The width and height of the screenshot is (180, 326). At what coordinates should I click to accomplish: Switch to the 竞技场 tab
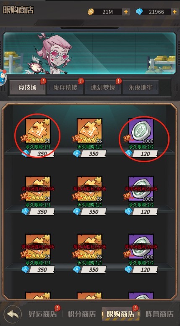pyautogui.click(x=27, y=87)
